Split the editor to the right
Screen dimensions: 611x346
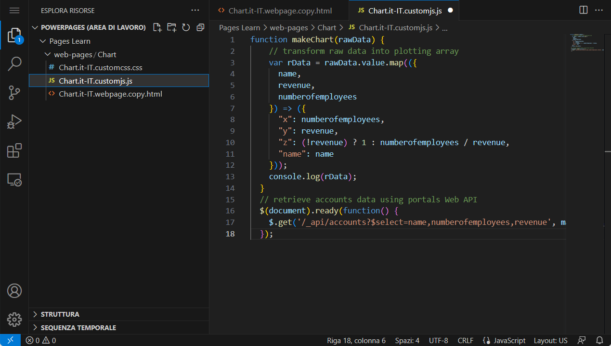(x=583, y=10)
